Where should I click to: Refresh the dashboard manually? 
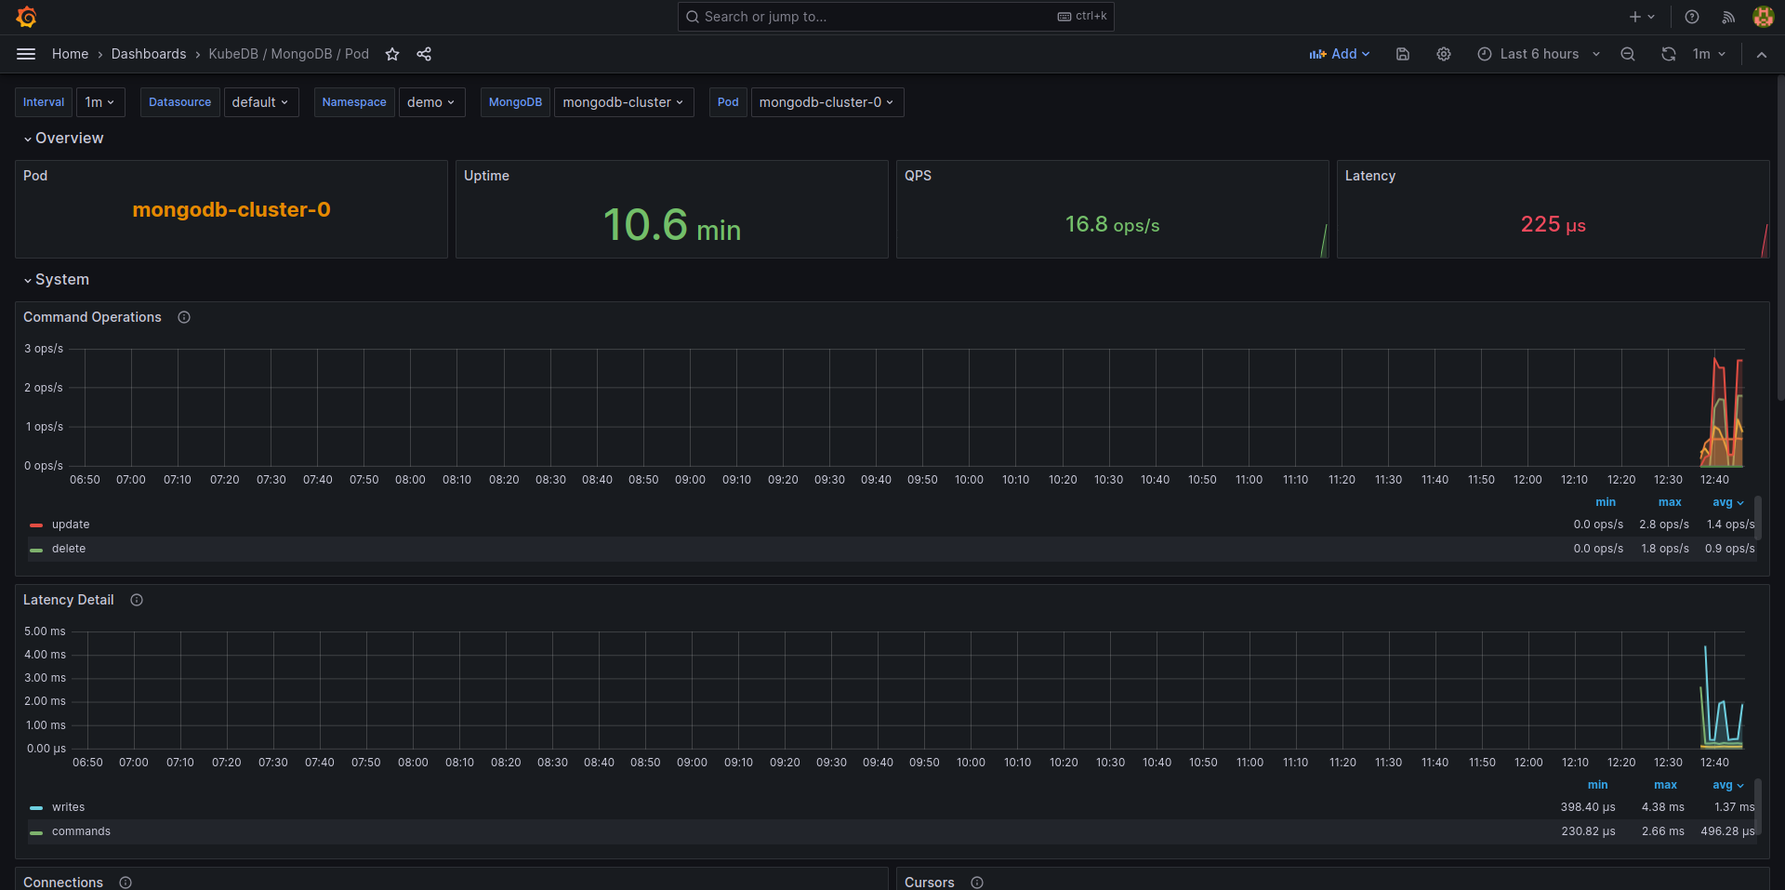click(x=1669, y=54)
